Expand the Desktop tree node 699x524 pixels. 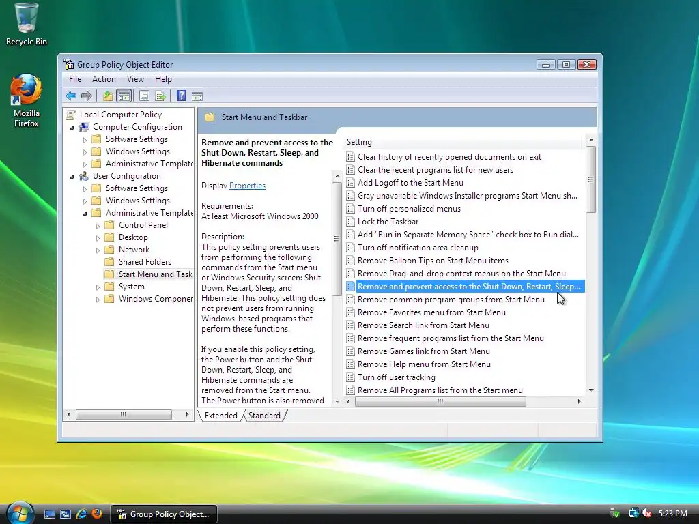click(98, 238)
